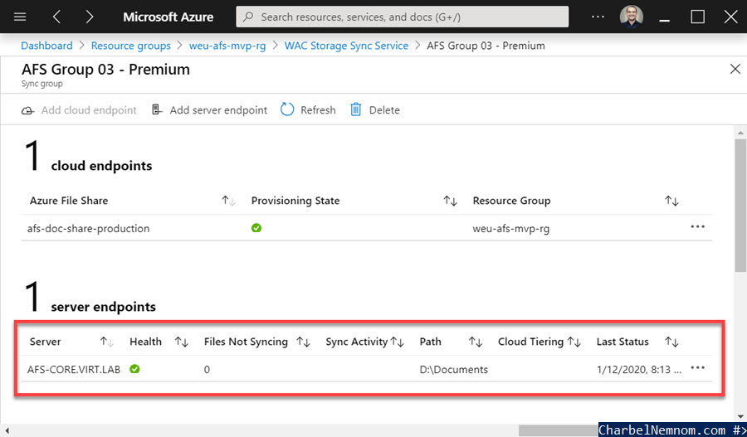The width and height of the screenshot is (747, 437).
Task: Open the weu-afs-mvp-rg breadcrumb link
Action: 227,46
